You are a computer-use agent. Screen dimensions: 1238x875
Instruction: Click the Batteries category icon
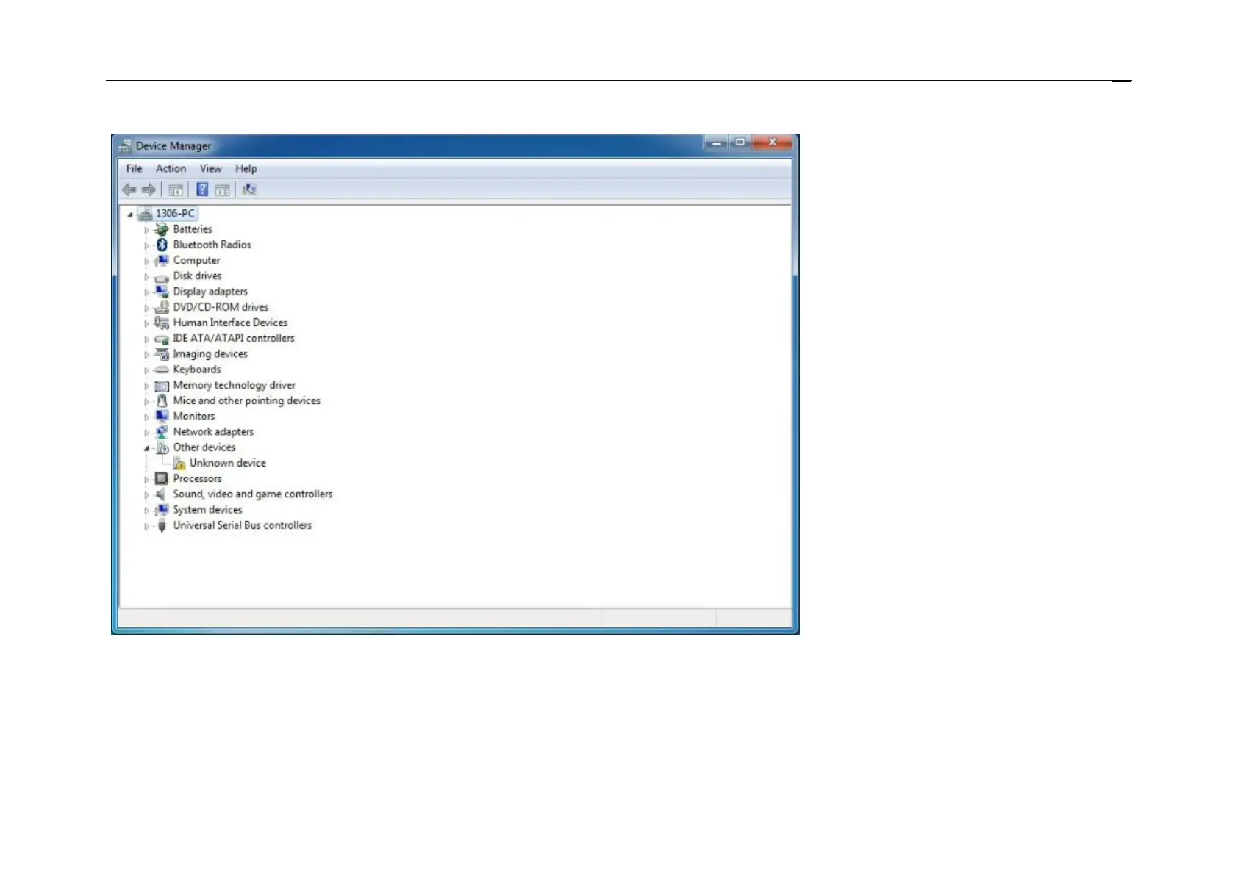pyautogui.click(x=162, y=229)
